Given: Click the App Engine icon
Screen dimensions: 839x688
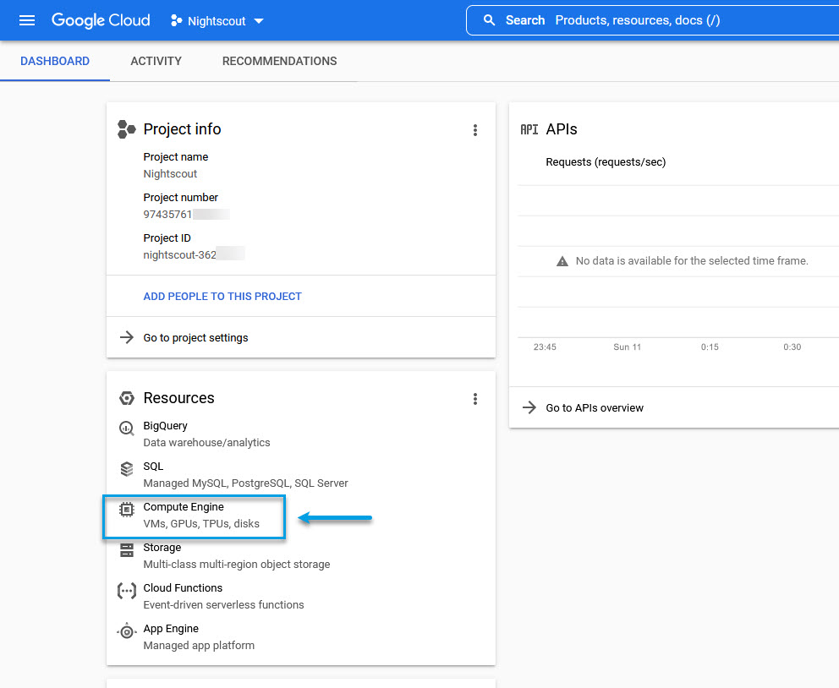Looking at the screenshot, I should coord(127,631).
